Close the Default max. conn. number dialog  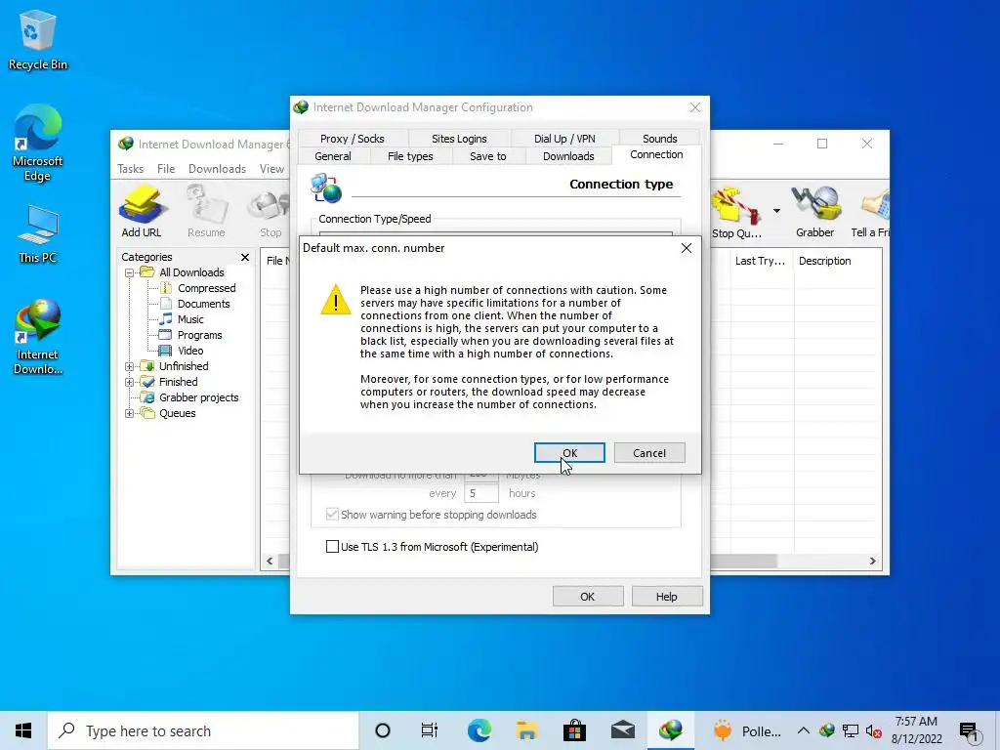(x=687, y=248)
